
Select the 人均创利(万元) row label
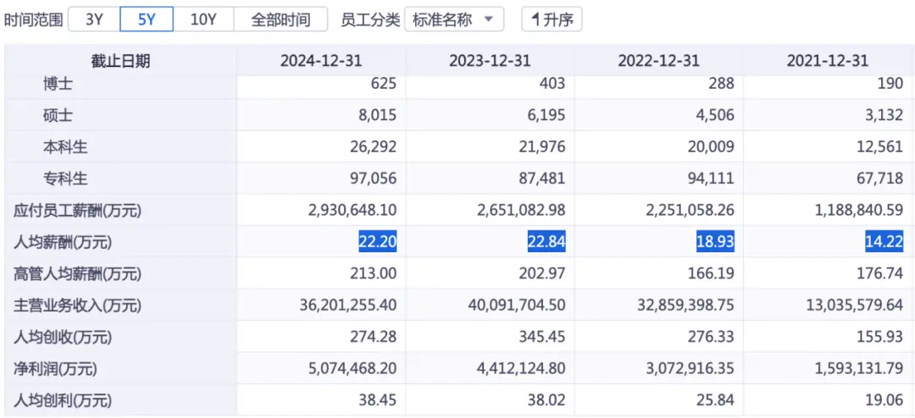63,400
